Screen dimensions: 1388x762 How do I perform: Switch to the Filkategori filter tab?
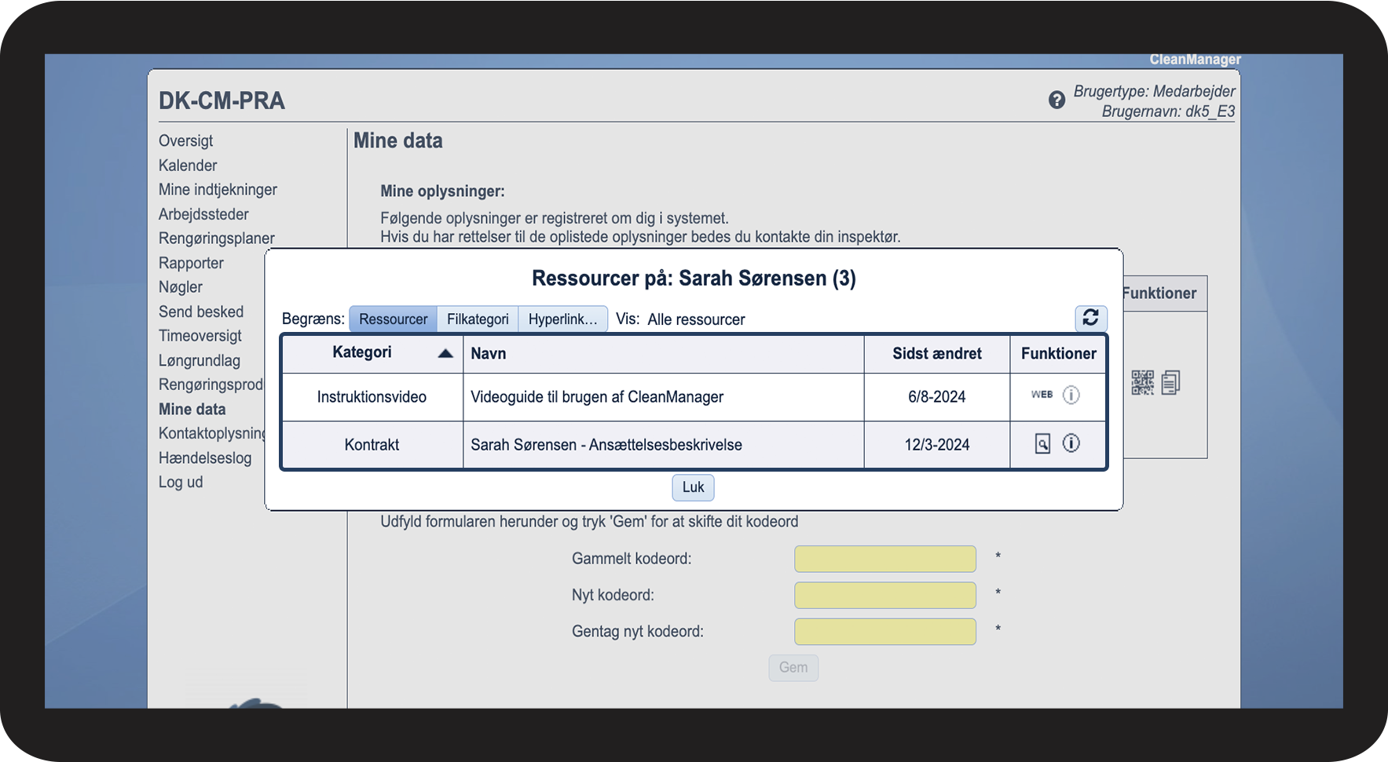coord(478,319)
